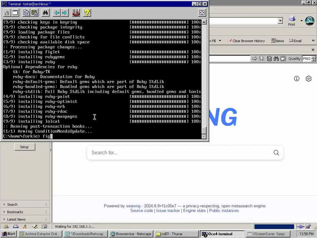Copy selected terminal text icon
This screenshot has width=317, height=238.
(26, 13)
